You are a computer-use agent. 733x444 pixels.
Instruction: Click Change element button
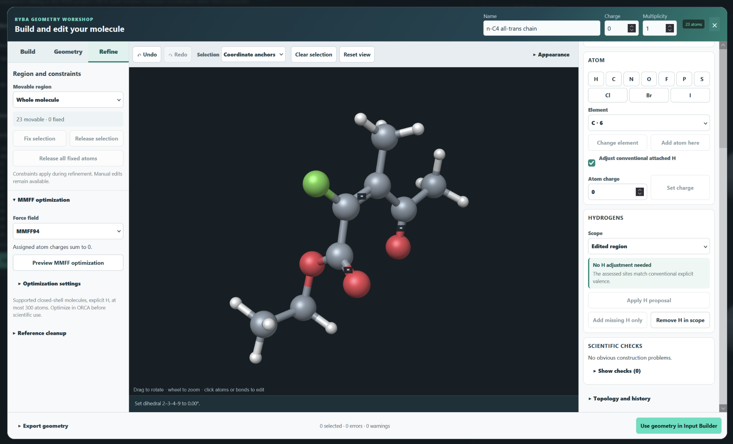[617, 143]
